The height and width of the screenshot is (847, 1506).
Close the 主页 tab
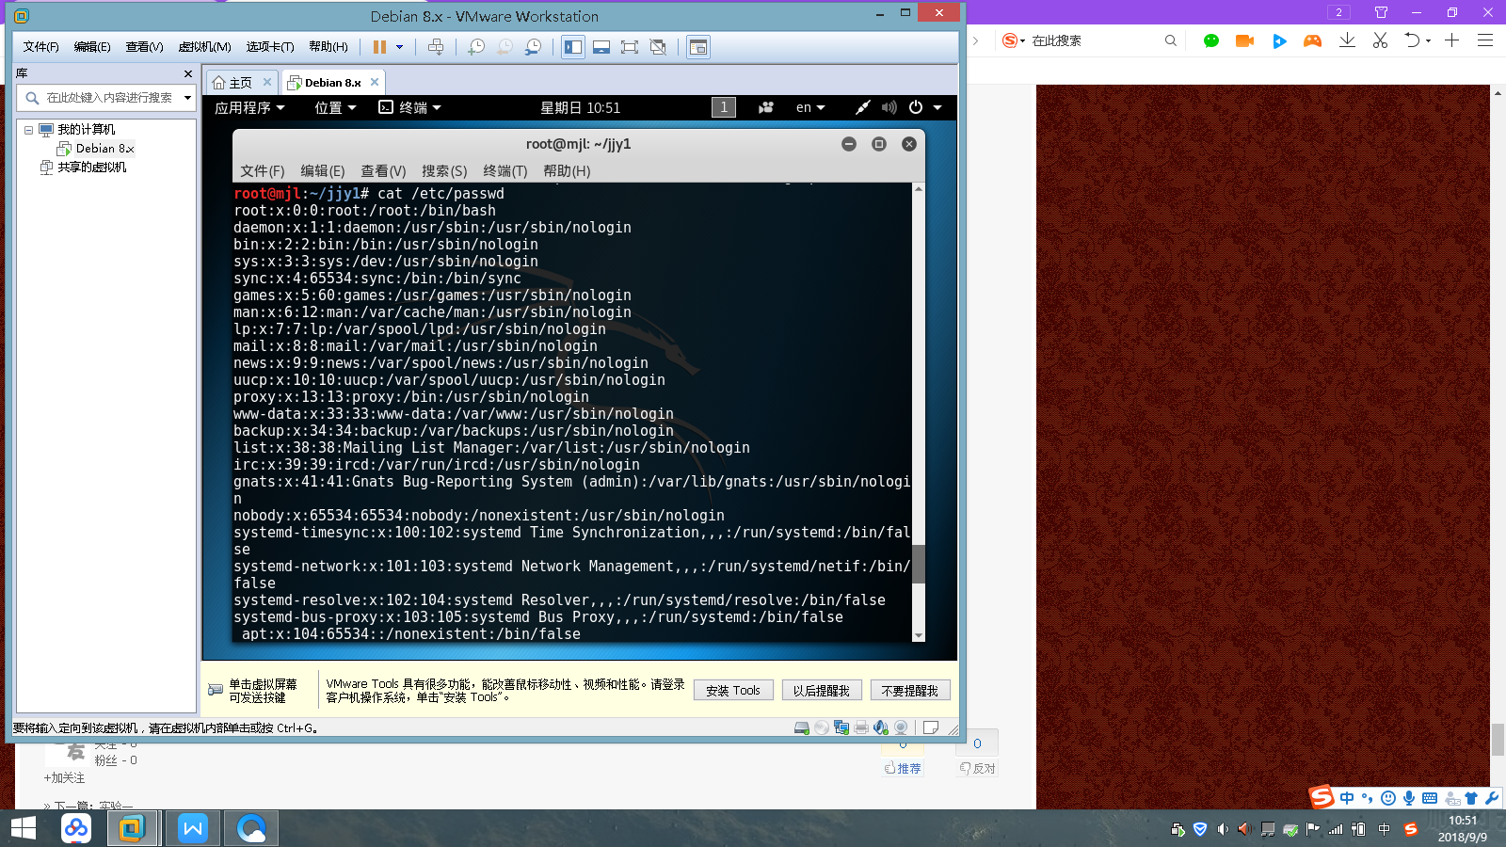[x=267, y=82]
